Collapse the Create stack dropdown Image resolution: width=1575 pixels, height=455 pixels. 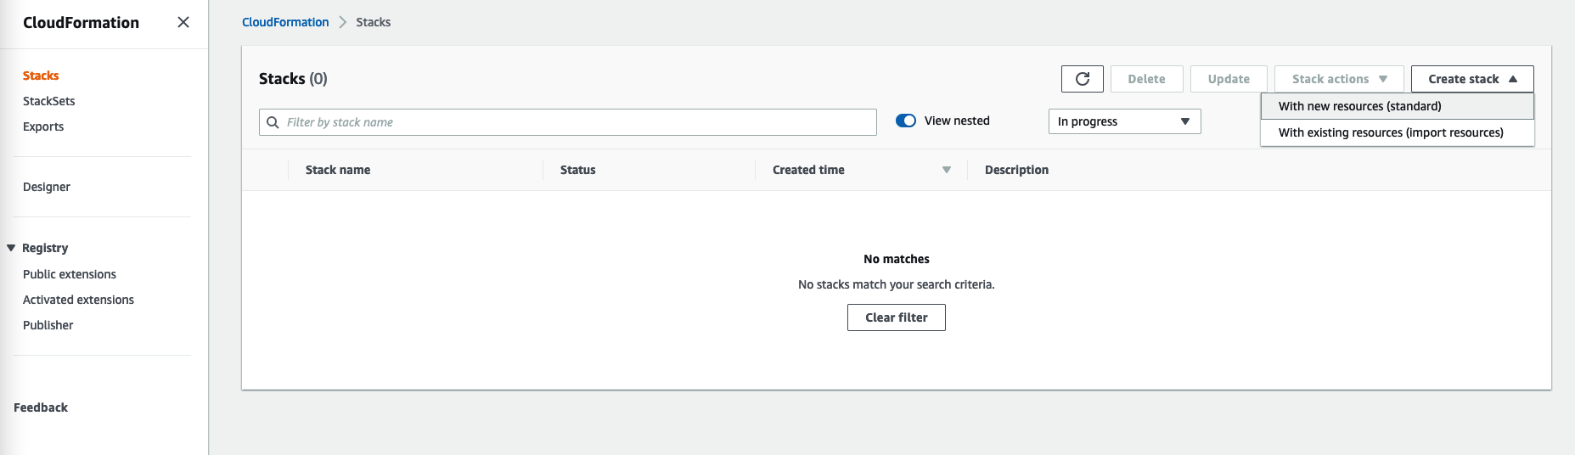click(1472, 79)
